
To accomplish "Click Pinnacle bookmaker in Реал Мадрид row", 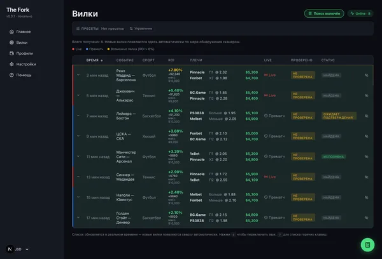I will 197,72.
